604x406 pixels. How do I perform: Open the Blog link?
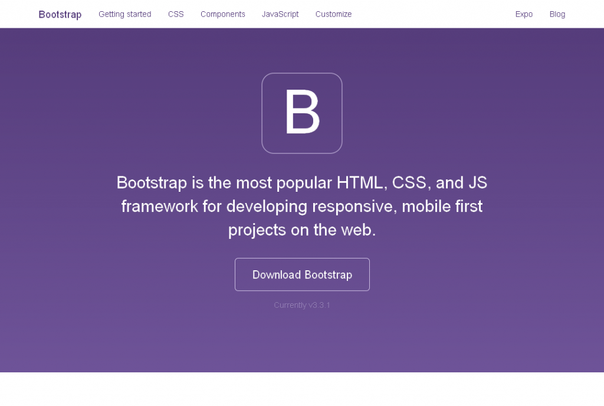tap(557, 14)
